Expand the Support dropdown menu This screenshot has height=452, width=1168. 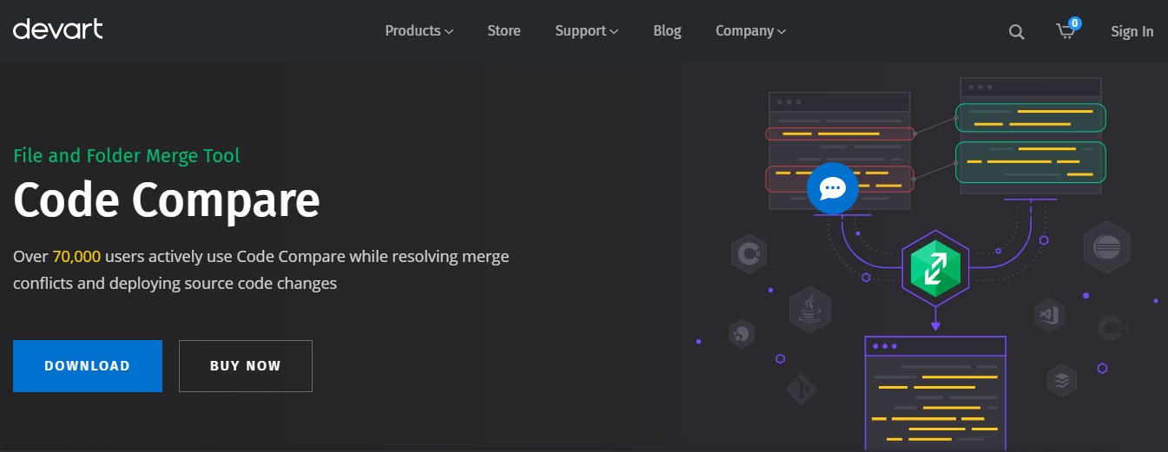tap(586, 31)
